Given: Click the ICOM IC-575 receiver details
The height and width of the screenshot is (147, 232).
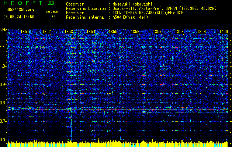Looking at the screenshot, I should tap(148, 13).
